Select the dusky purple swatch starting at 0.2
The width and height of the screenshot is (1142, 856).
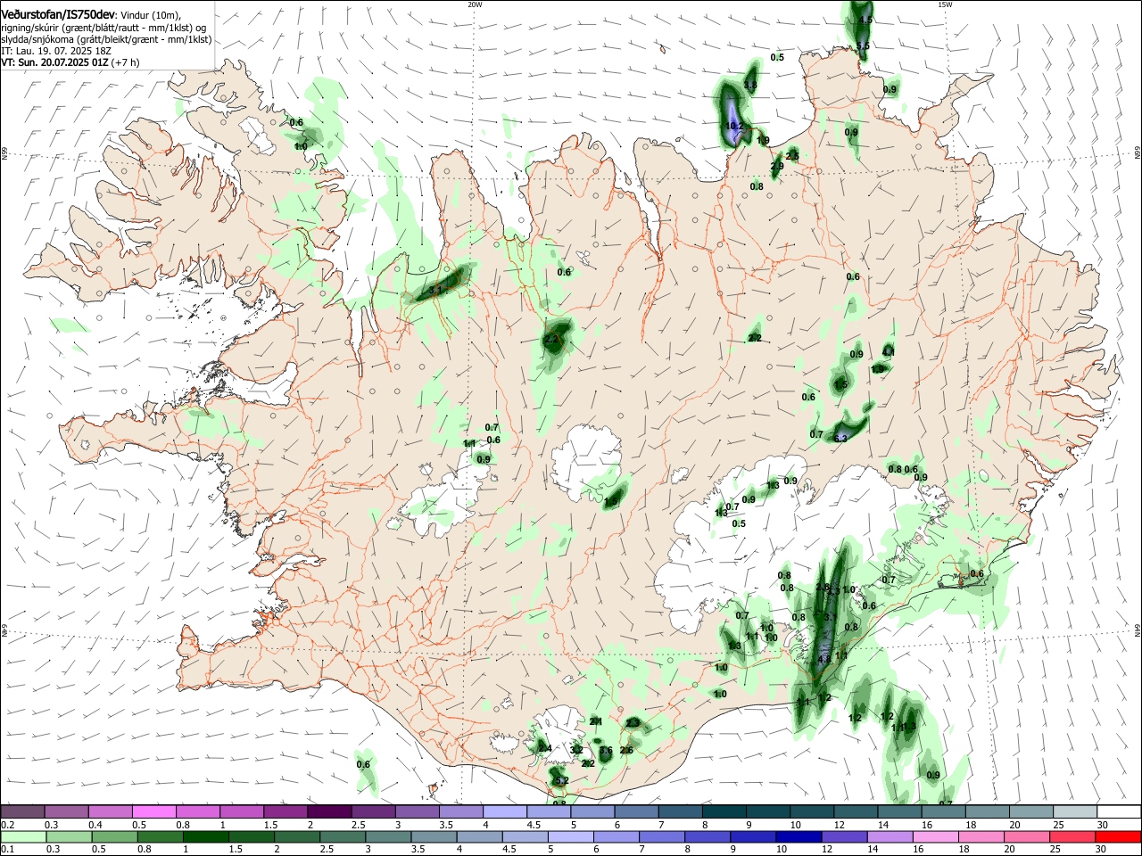pyautogui.click(x=23, y=811)
